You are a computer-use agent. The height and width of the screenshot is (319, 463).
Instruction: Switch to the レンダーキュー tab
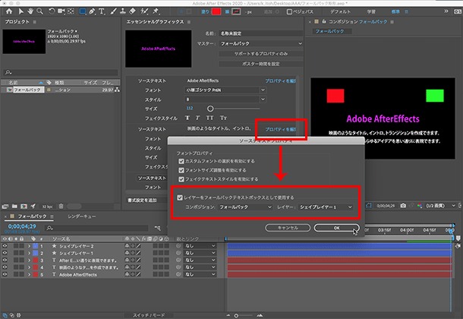81,216
